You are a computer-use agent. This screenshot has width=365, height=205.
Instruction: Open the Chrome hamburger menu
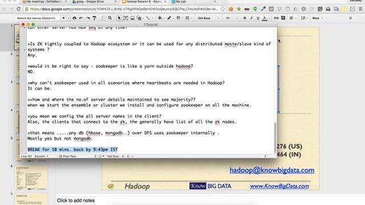point(360,9)
